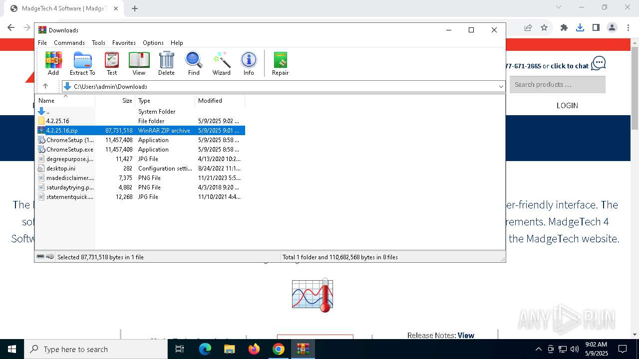
Task: Click the Test archive toolbar icon
Action: pyautogui.click(x=112, y=63)
